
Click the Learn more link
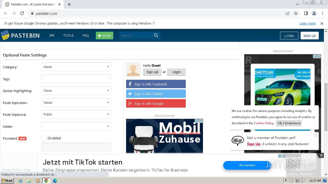[x=307, y=23]
